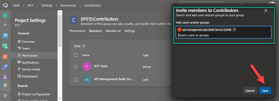Tick the select-all checkbox in Name header
The width and height of the screenshot is (279, 101).
click(x=75, y=55)
